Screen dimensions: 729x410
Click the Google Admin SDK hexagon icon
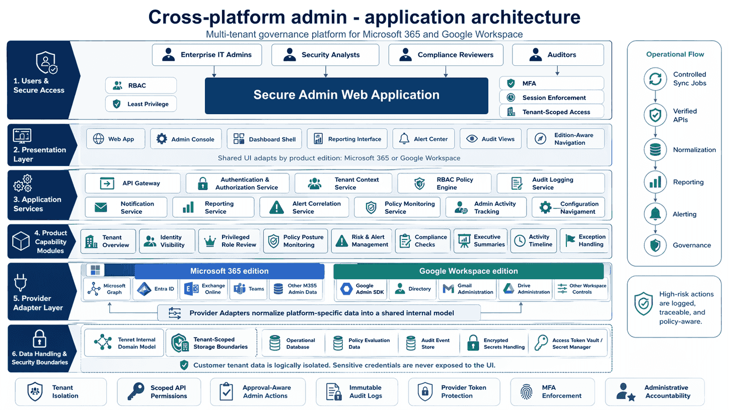346,289
